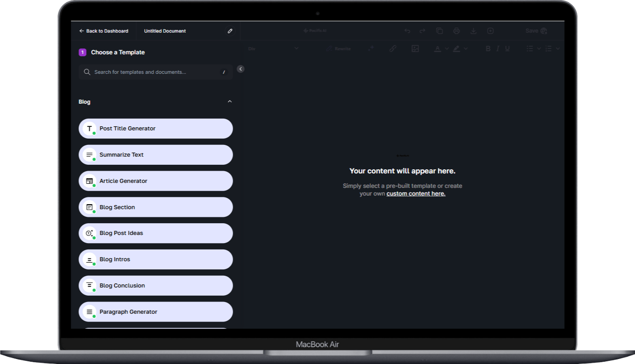Click the pencil icon to rename Untitled Document
The width and height of the screenshot is (635, 364).
click(230, 31)
